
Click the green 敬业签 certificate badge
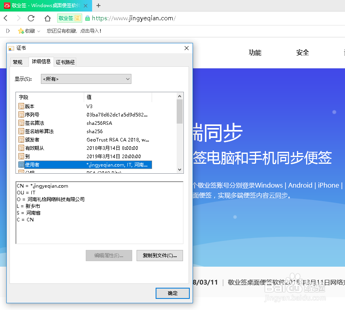(69, 18)
